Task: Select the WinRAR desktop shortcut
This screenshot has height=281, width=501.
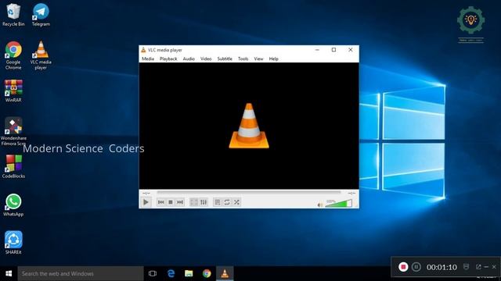Action: click(13, 91)
